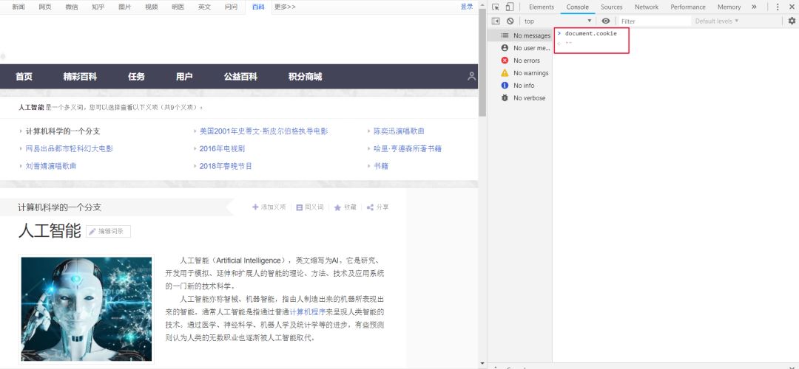Open 2018年春晚节目 link
Screen dimensions: 799x369
coord(226,166)
